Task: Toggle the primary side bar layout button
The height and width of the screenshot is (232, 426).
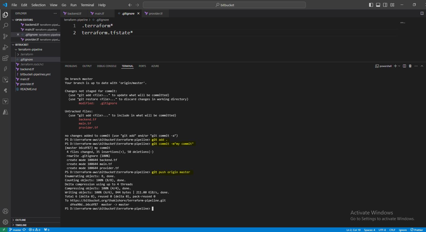Action: click(371, 5)
